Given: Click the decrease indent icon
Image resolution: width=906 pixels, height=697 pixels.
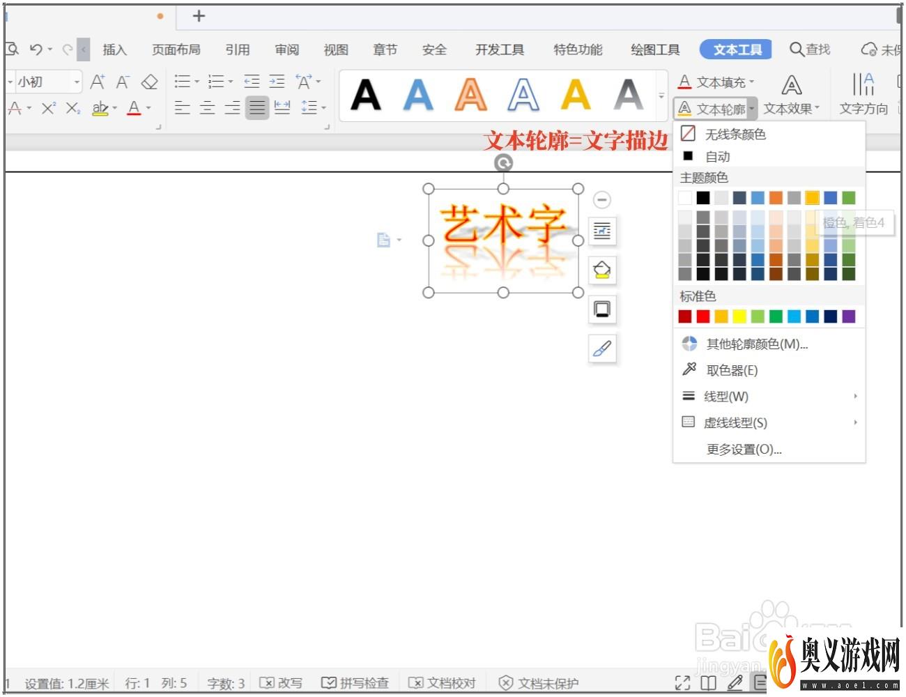Looking at the screenshot, I should point(252,82).
